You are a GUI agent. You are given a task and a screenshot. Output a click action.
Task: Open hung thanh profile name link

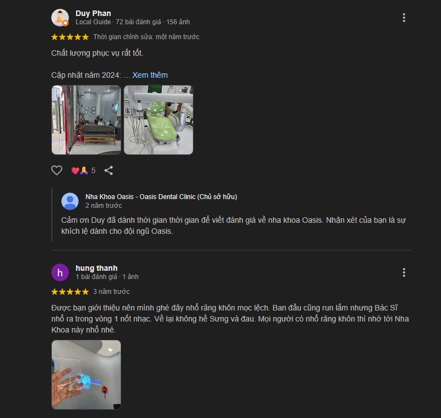pos(96,268)
